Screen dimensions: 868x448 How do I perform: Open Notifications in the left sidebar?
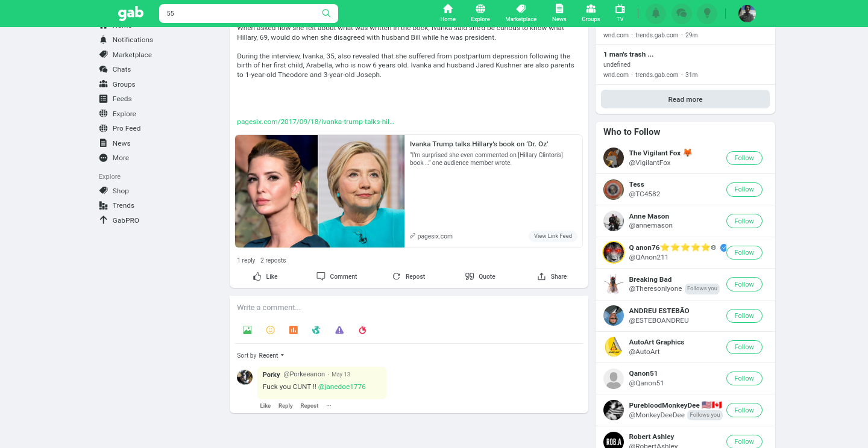(126, 40)
